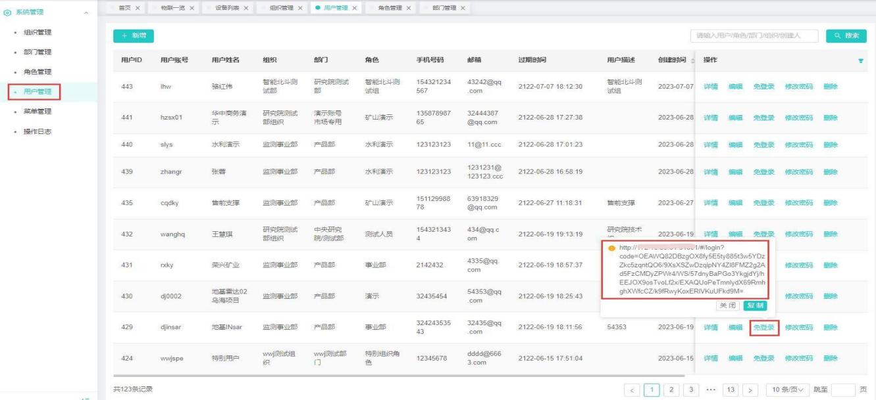
Task: Click 关闭 to dismiss the login link popup
Action: (727, 305)
